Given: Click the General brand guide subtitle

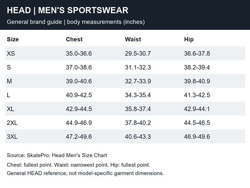Looking at the screenshot, I should click(x=76, y=22).
